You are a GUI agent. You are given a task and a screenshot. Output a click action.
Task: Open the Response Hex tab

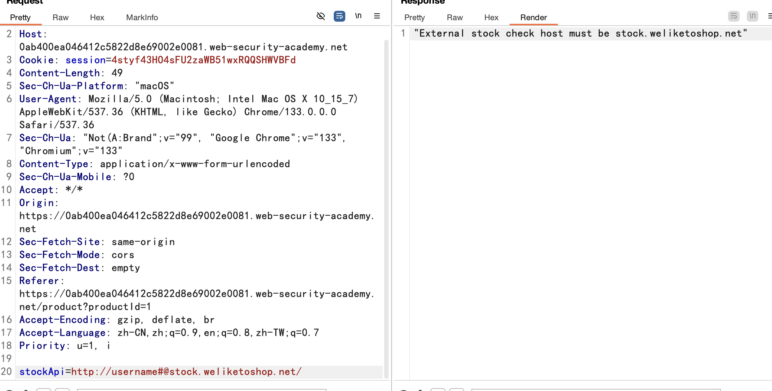(491, 17)
